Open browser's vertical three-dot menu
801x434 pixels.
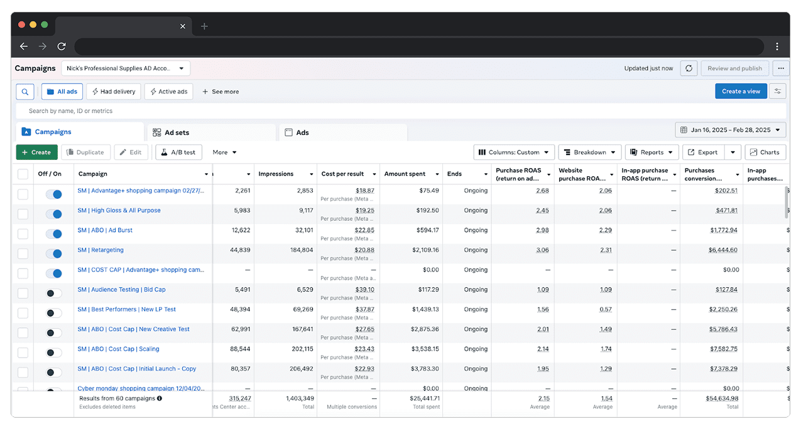point(777,46)
